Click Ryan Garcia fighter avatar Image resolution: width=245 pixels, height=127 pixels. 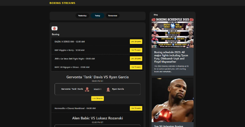[108, 89]
